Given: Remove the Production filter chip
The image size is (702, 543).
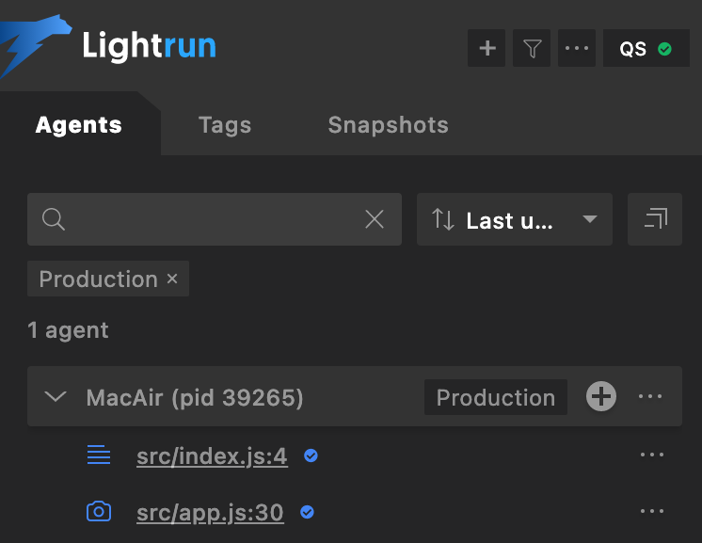Looking at the screenshot, I should 172,279.
